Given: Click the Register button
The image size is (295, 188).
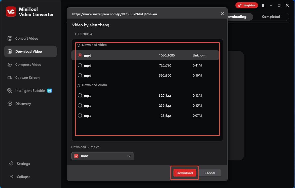Looking at the screenshot, I should tap(247, 5).
